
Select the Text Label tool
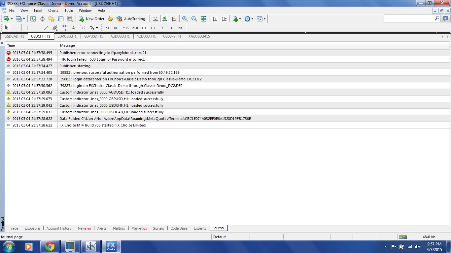[x=83, y=28]
